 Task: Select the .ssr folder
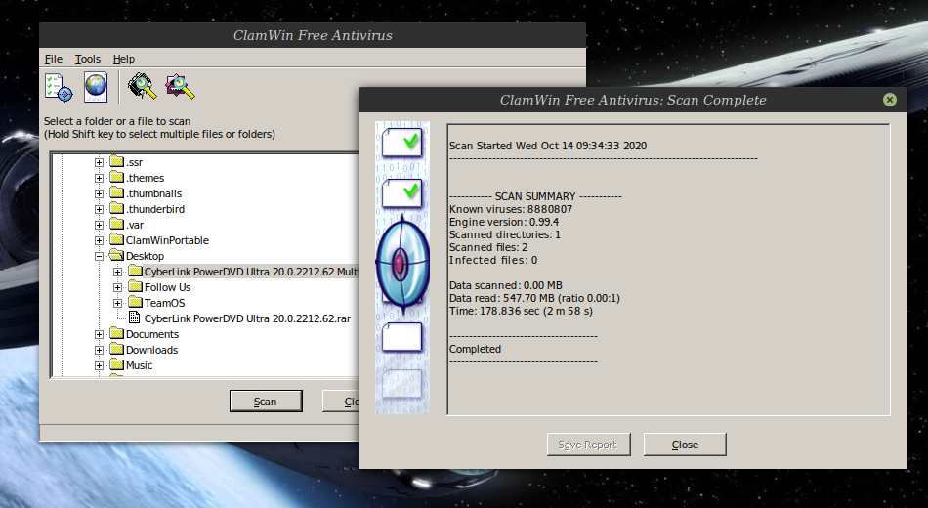(x=135, y=162)
